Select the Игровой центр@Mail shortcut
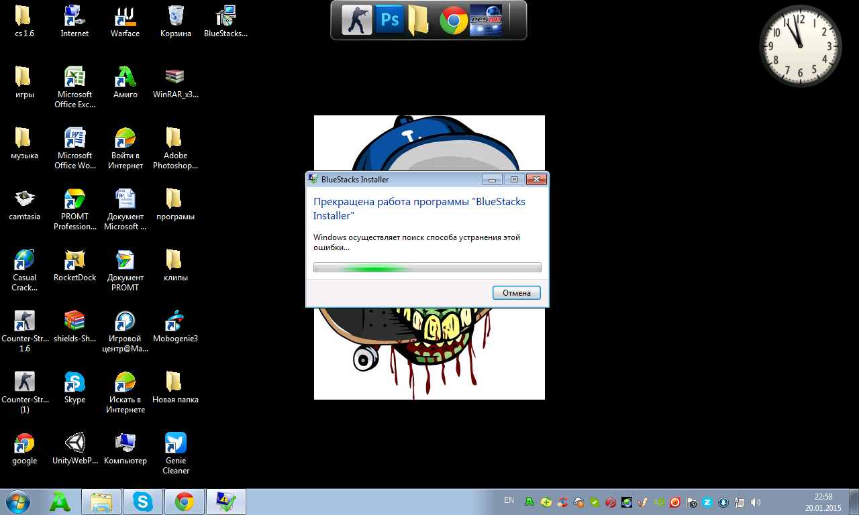This screenshot has height=515, width=859. tap(125, 331)
